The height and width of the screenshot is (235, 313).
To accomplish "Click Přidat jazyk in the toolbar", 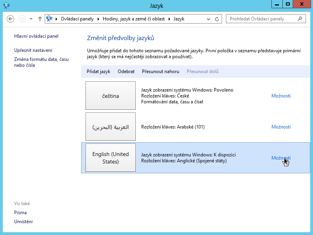I will pos(98,72).
